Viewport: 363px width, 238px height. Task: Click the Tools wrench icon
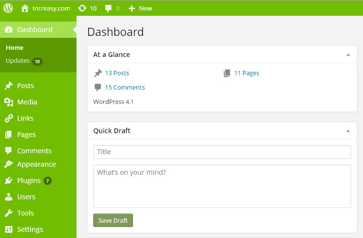[x=9, y=213]
